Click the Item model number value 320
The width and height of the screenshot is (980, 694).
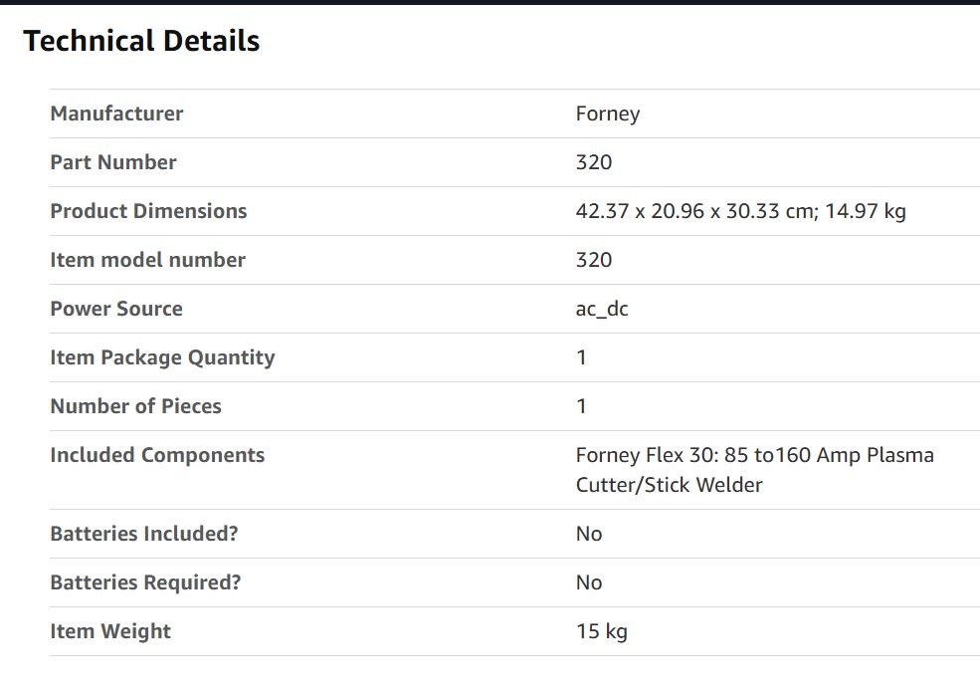coord(594,260)
